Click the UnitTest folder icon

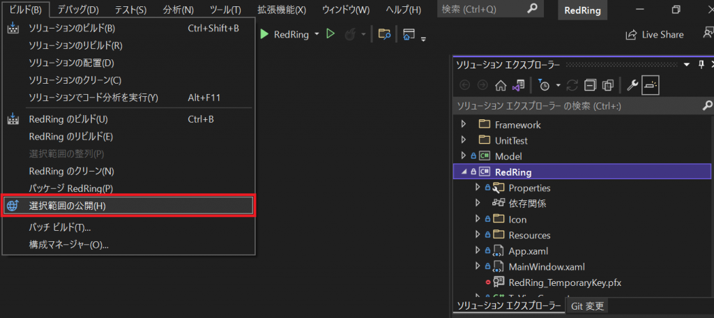point(485,140)
